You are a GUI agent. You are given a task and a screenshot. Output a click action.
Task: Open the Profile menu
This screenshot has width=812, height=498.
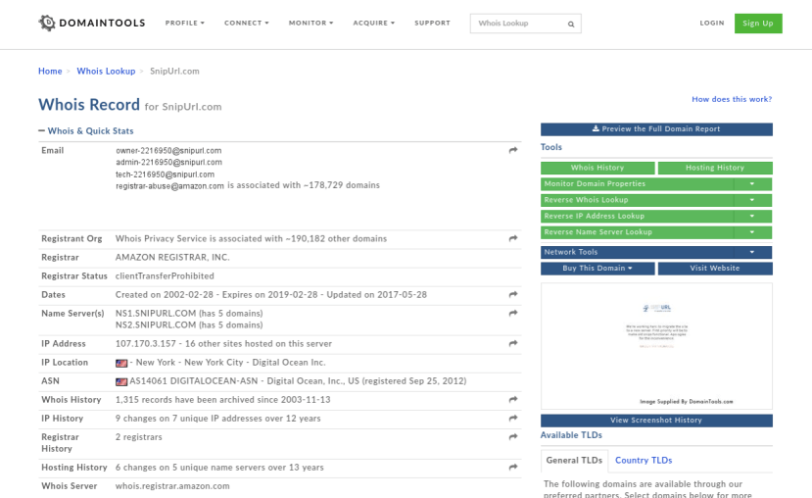(x=185, y=23)
